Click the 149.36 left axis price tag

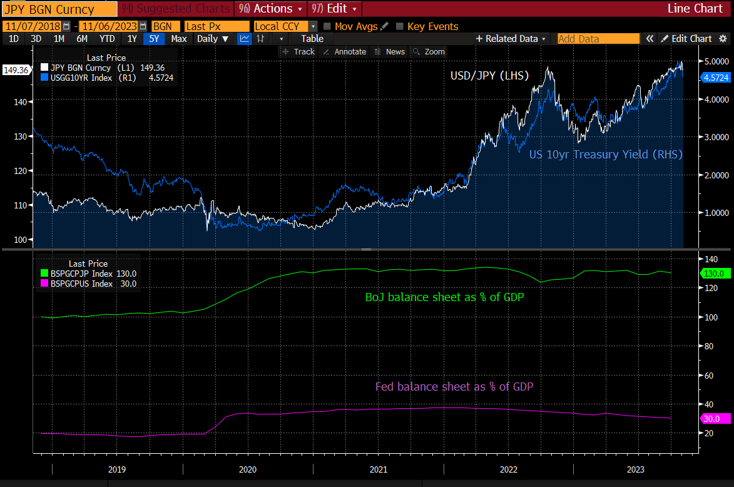(x=16, y=70)
